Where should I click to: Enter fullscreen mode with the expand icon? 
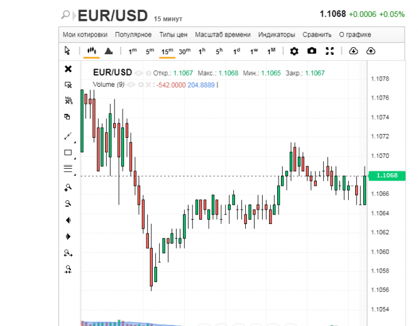click(x=329, y=51)
